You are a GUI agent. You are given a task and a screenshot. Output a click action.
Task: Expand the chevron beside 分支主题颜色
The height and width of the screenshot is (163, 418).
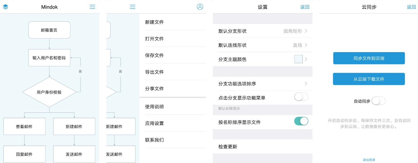(306, 59)
